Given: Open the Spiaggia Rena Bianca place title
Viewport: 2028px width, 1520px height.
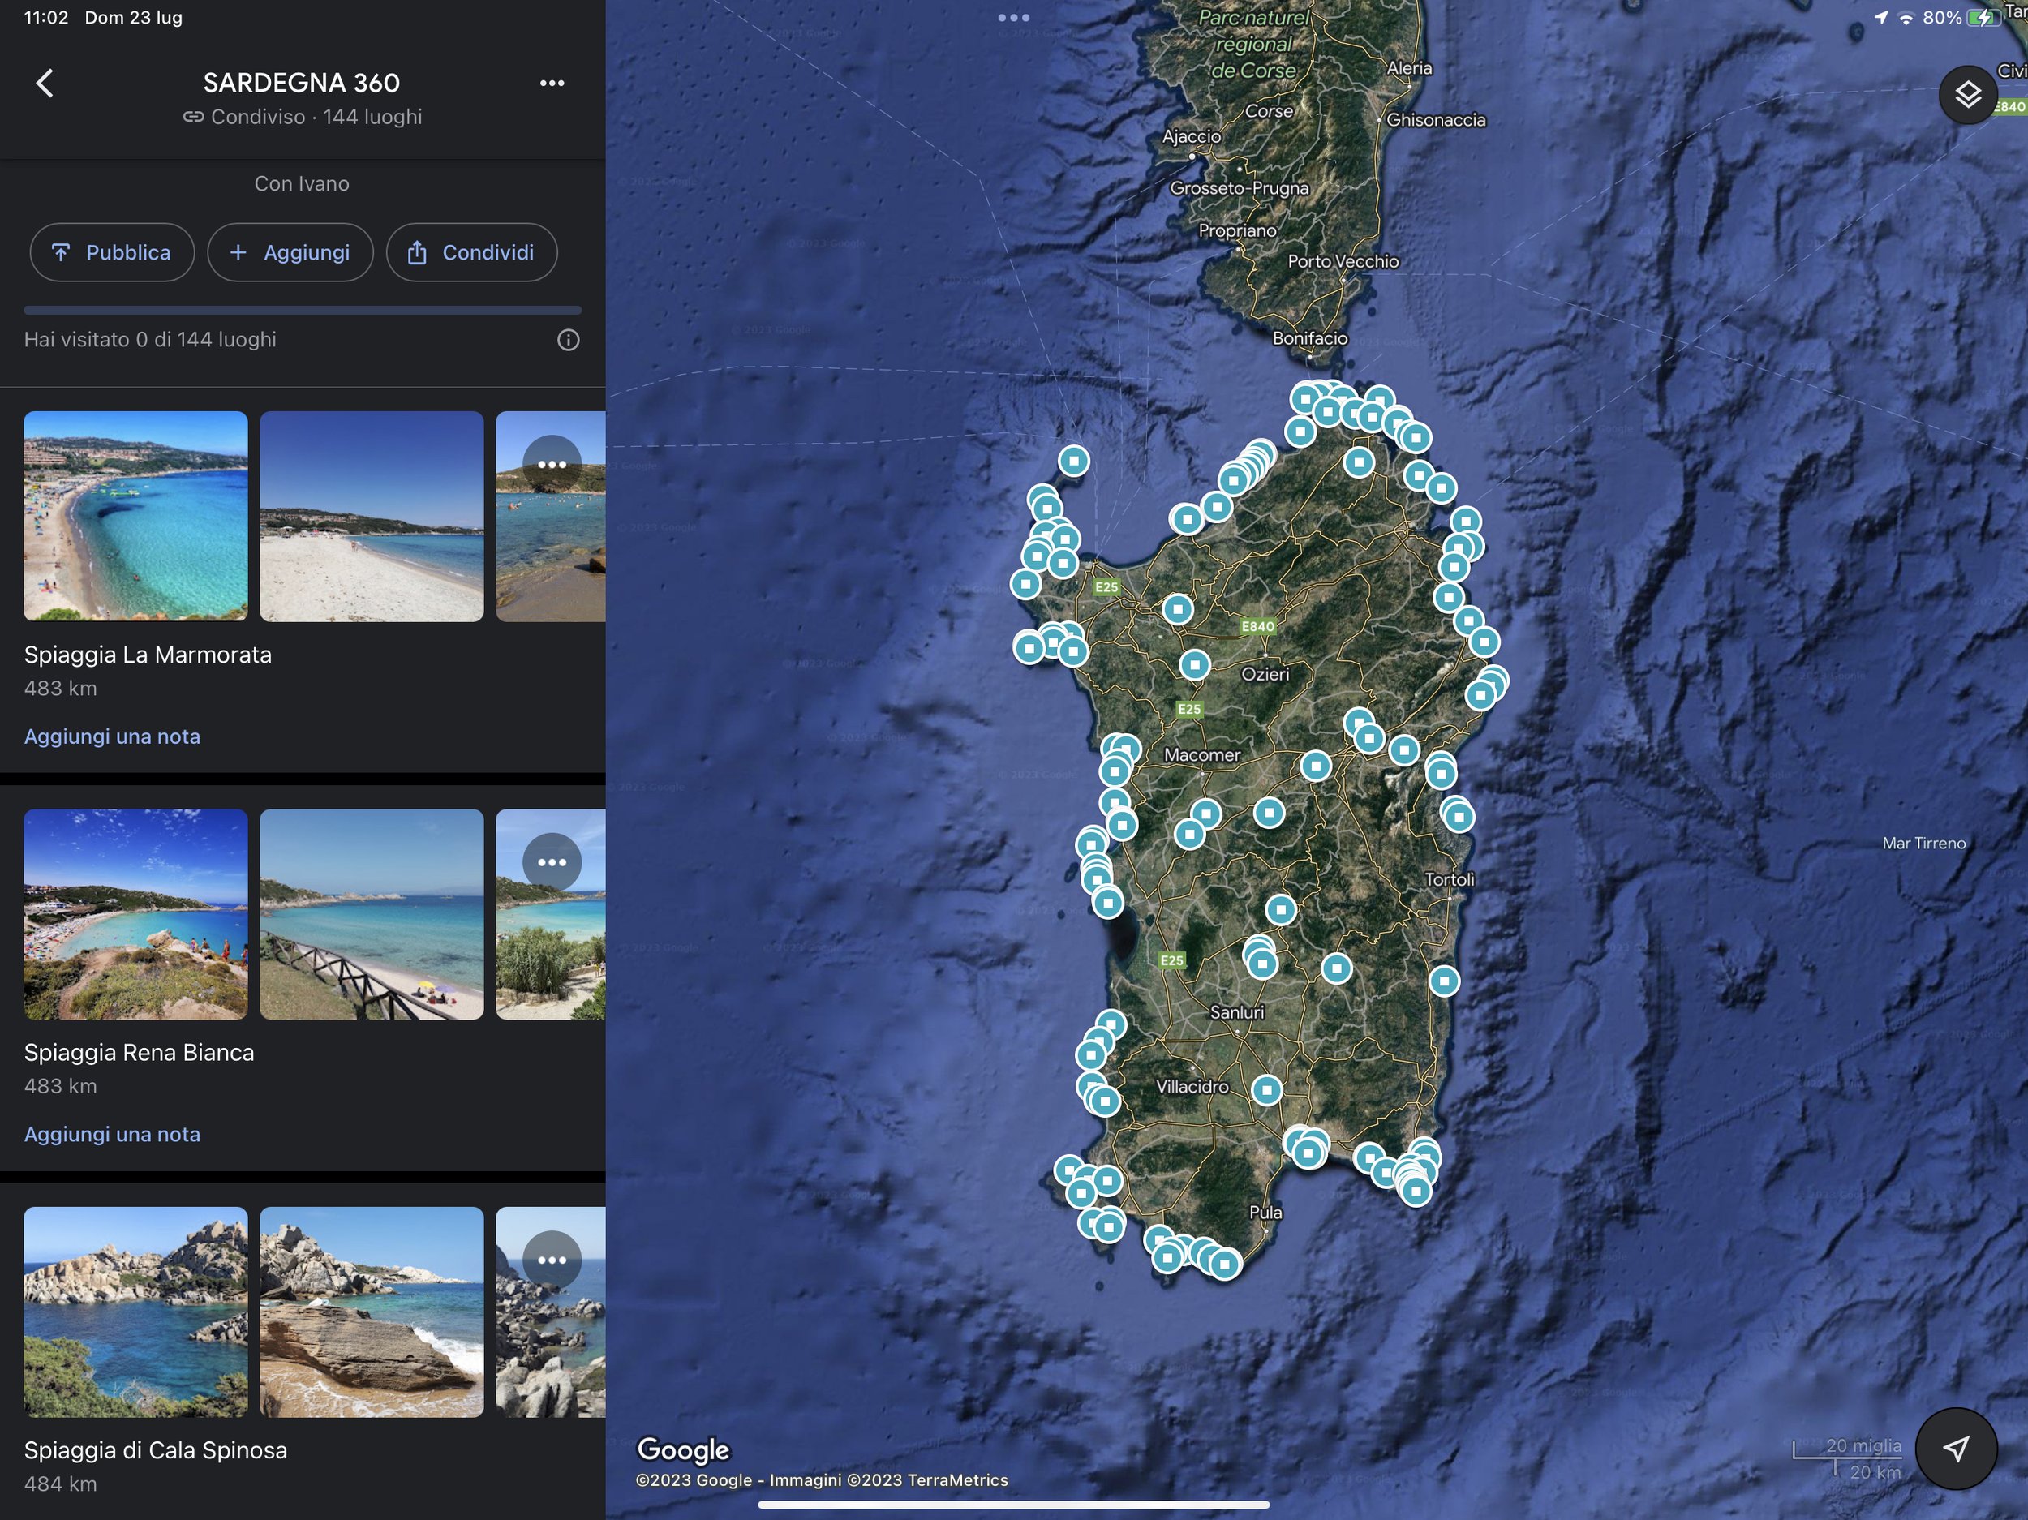Looking at the screenshot, I should pyautogui.click(x=140, y=1053).
